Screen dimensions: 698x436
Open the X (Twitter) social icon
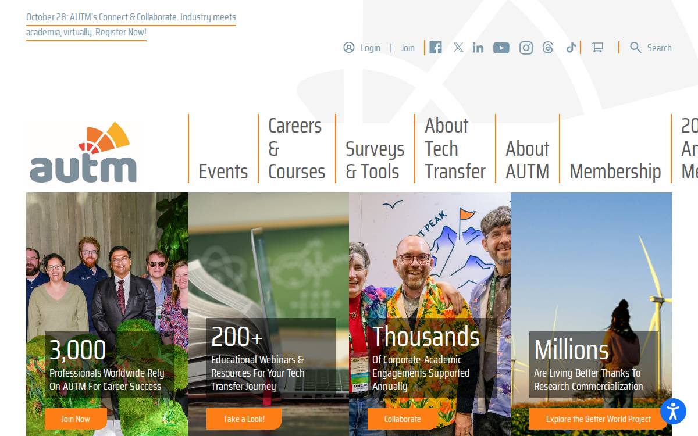[458, 48]
